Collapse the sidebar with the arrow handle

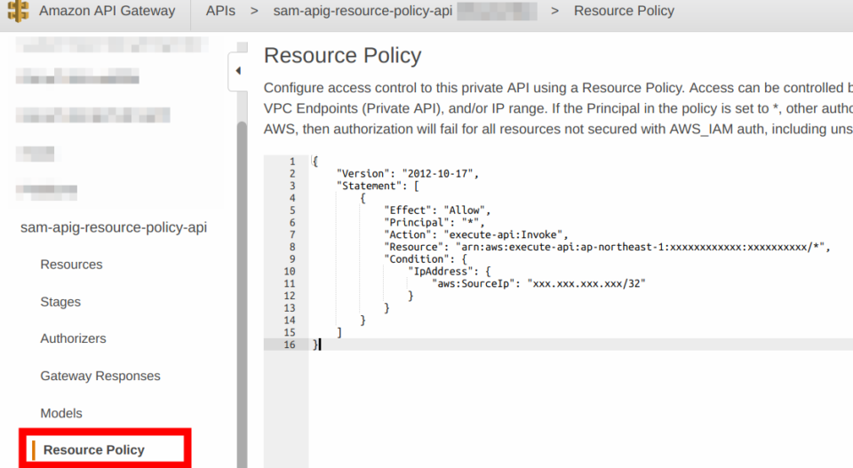pos(238,71)
